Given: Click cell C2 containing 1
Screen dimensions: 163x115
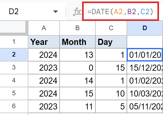Looking at the screenshot, I should [x=111, y=55].
